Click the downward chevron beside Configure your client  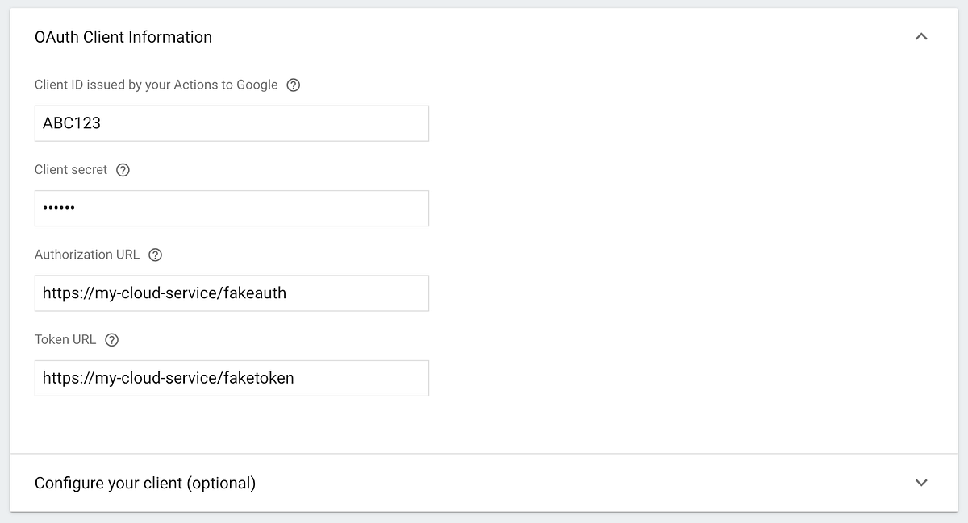[921, 483]
